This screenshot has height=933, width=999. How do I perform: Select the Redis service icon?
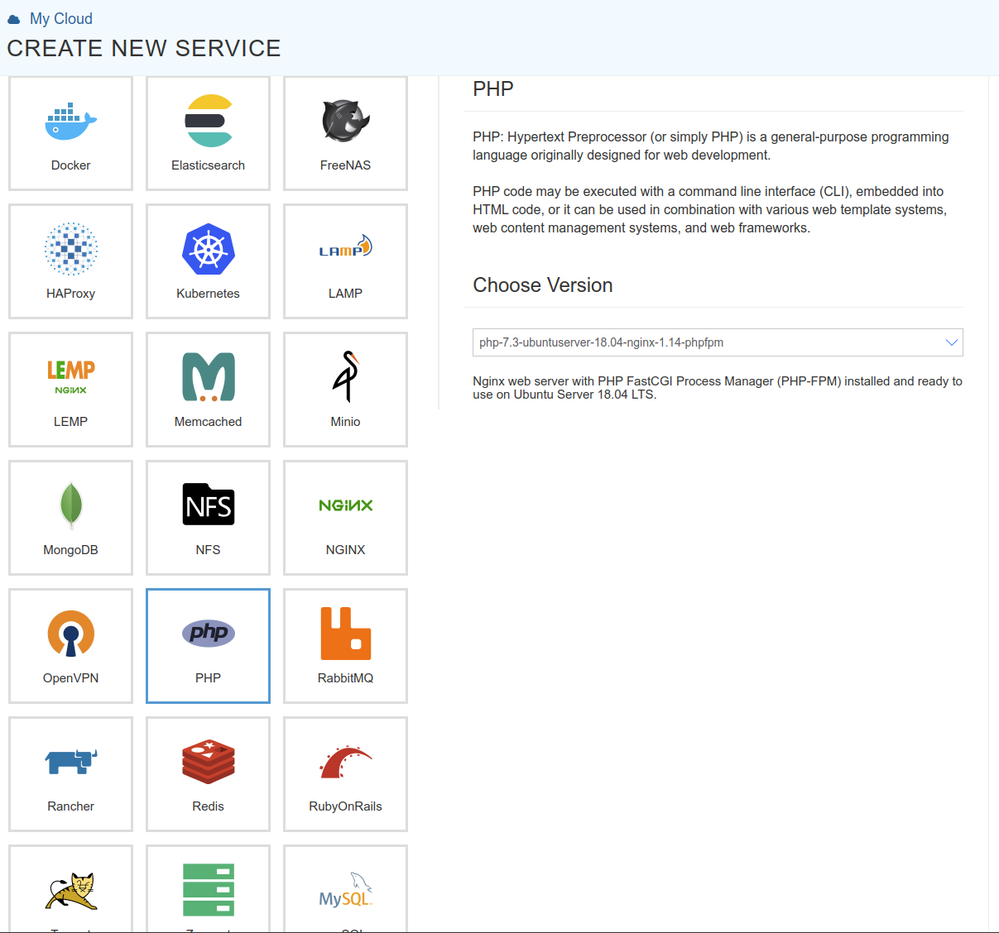[209, 761]
